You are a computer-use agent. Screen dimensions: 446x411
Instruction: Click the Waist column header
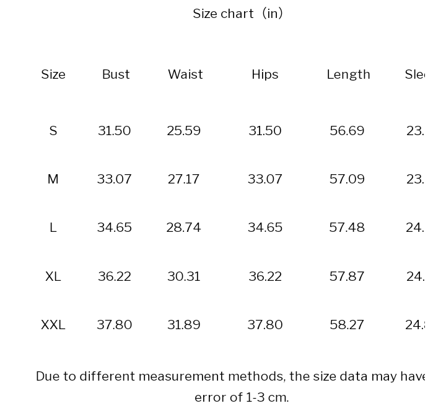point(185,74)
